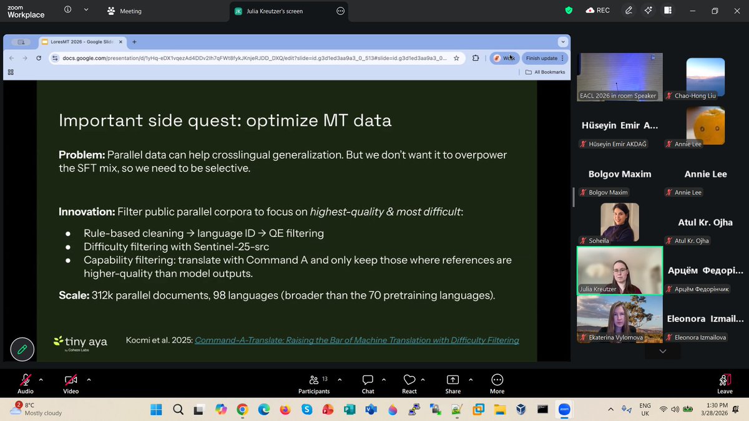This screenshot has height=421, width=749.
Task: Open the Chrome extensions puzzle icon
Action: (x=476, y=58)
